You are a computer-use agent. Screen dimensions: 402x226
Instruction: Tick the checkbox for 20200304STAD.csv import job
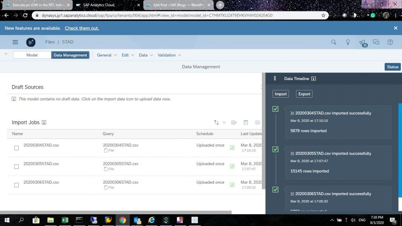pyautogui.click(x=16, y=148)
